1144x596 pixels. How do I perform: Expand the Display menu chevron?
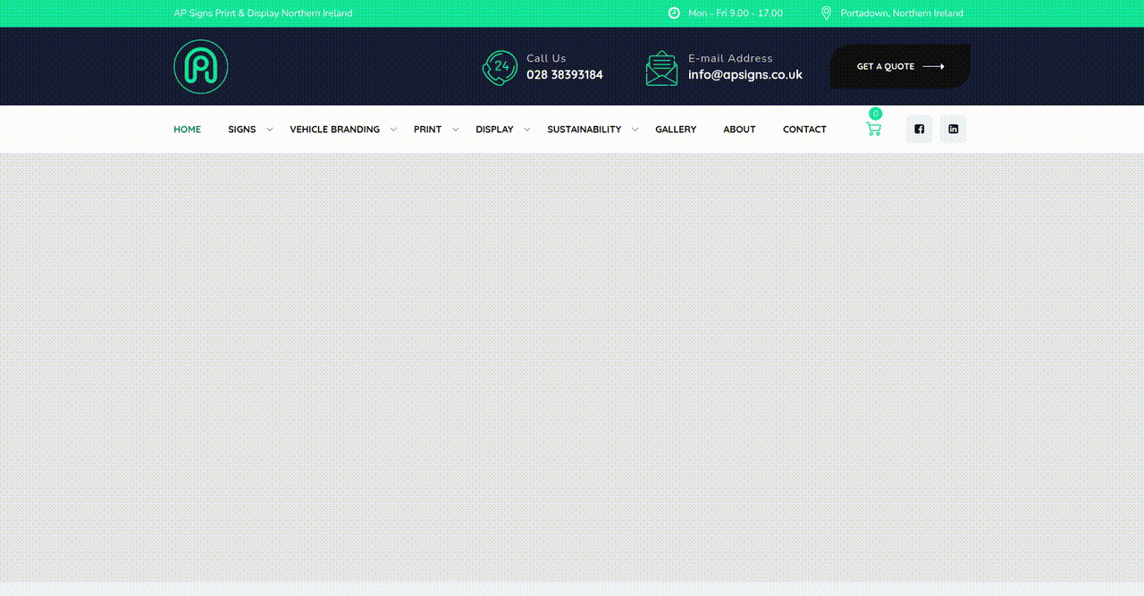[526, 130]
